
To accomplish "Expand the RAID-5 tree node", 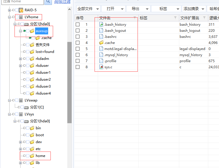I will [9, 10].
